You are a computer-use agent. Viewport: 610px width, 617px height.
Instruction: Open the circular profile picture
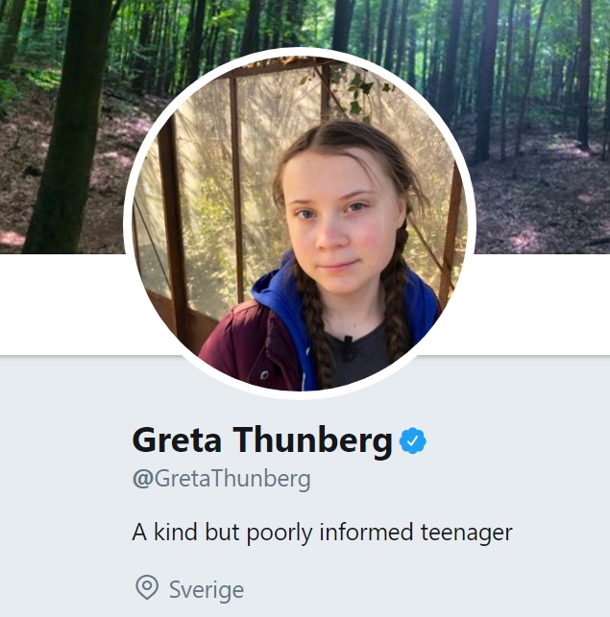[299, 221]
